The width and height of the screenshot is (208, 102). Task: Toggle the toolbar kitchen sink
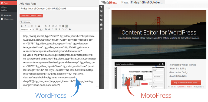click(67, 26)
